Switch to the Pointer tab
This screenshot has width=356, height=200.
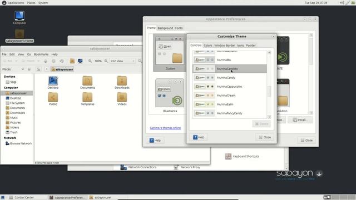pos(251,46)
